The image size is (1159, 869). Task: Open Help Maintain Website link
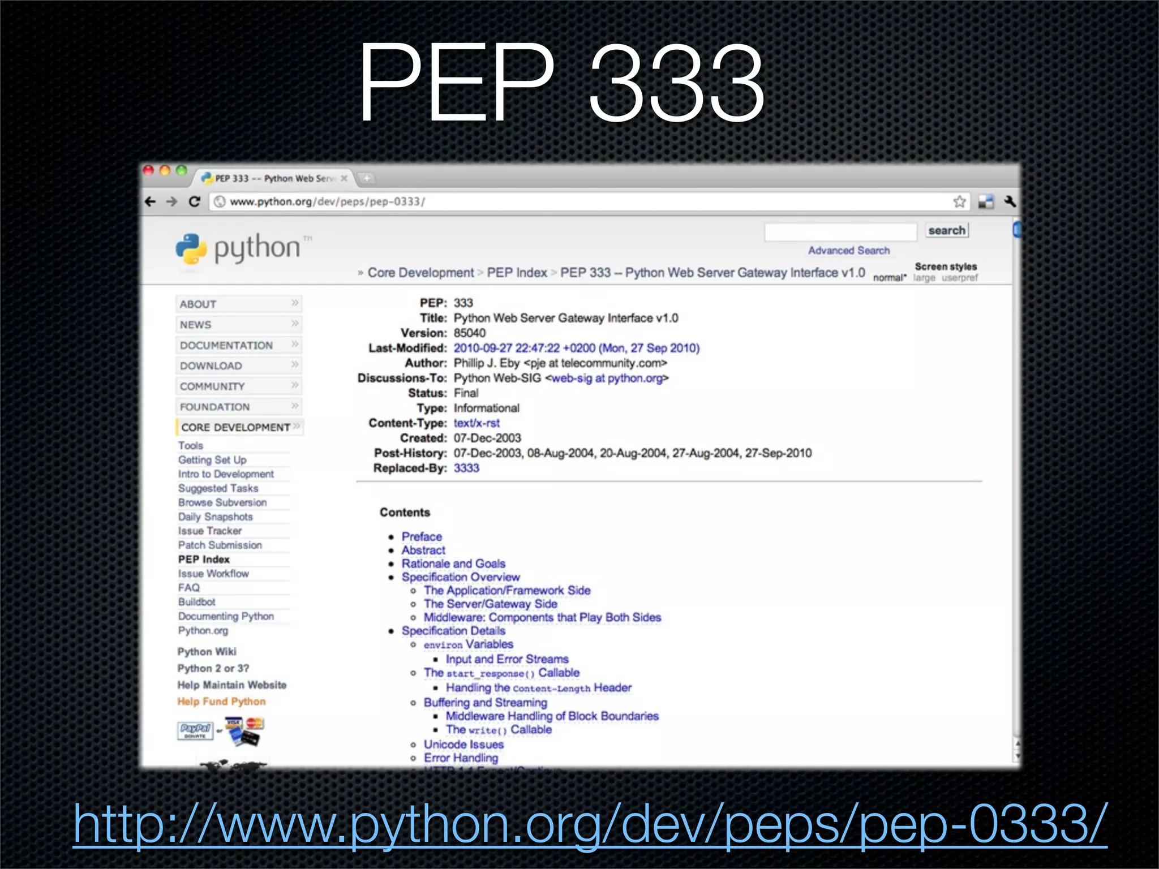tap(231, 685)
